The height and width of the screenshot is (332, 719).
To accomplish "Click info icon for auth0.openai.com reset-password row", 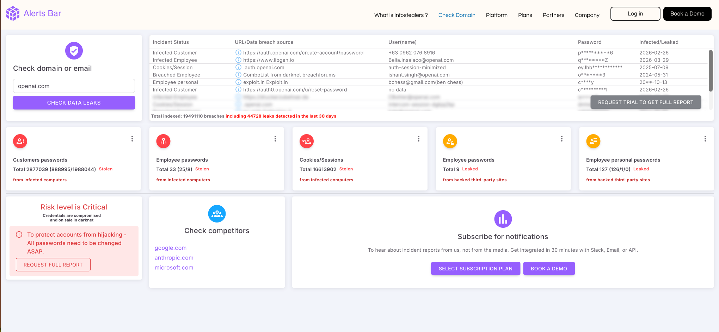I will (x=238, y=89).
